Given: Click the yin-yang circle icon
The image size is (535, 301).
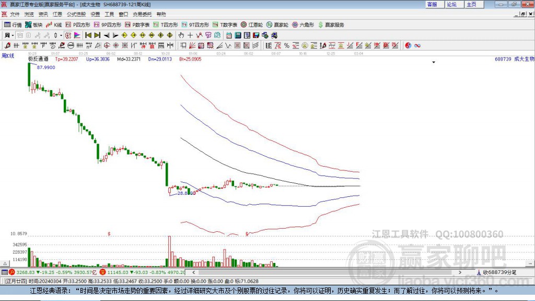Looking at the screenshot, I should 408,45.
